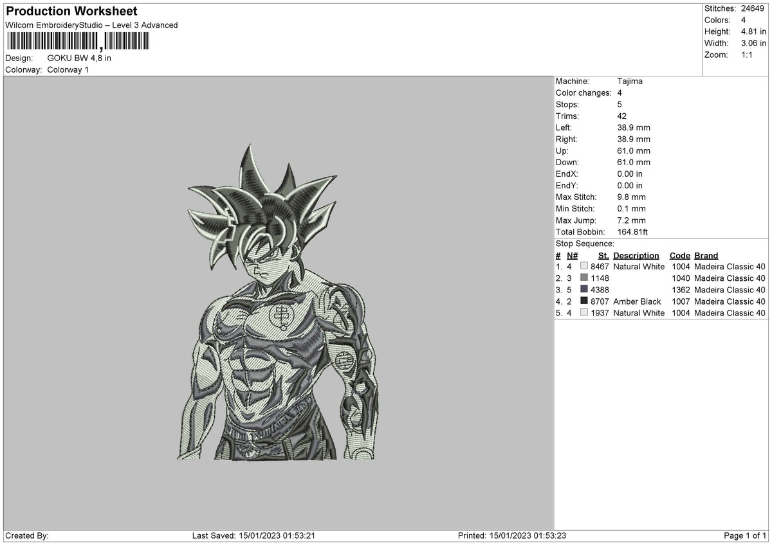Click the Max Stitch value 9.8 mm

click(631, 197)
